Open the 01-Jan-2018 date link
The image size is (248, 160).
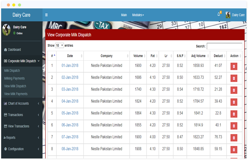click(70, 65)
